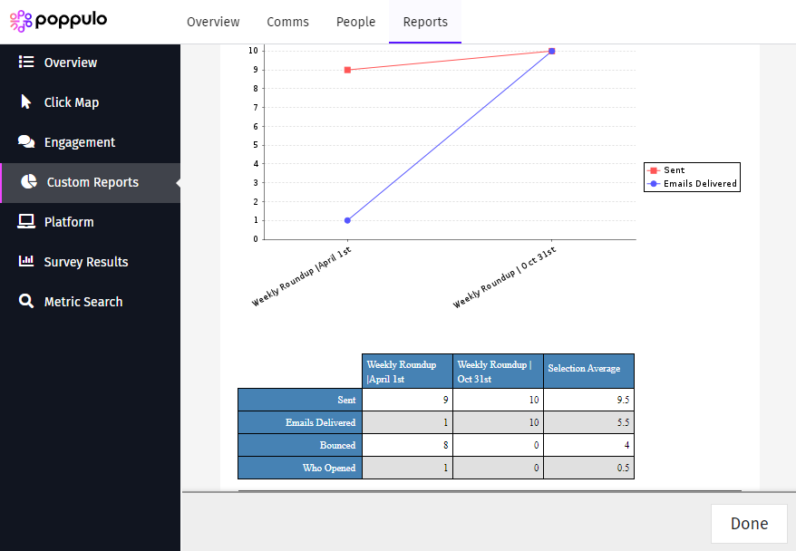Screen dimensions: 796x551
Task: Click blue Emails Delivered legend marker
Action: (653, 184)
